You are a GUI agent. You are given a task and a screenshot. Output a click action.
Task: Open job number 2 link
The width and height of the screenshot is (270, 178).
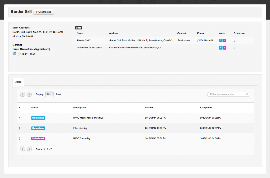pyautogui.click(x=20, y=128)
